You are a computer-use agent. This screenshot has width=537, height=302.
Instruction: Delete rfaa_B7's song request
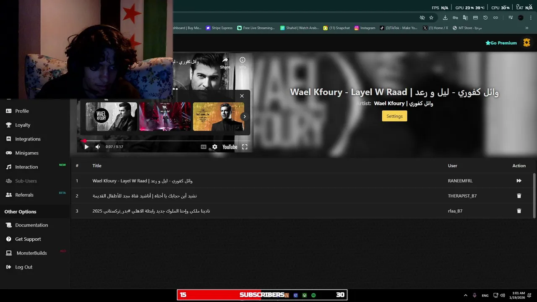pyautogui.click(x=519, y=211)
